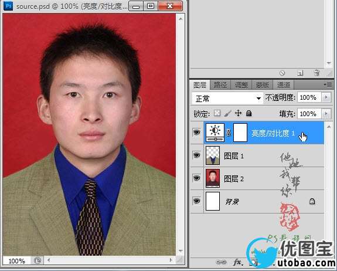Close the source.psd document window
This screenshot has width=337, height=271.
170,6
